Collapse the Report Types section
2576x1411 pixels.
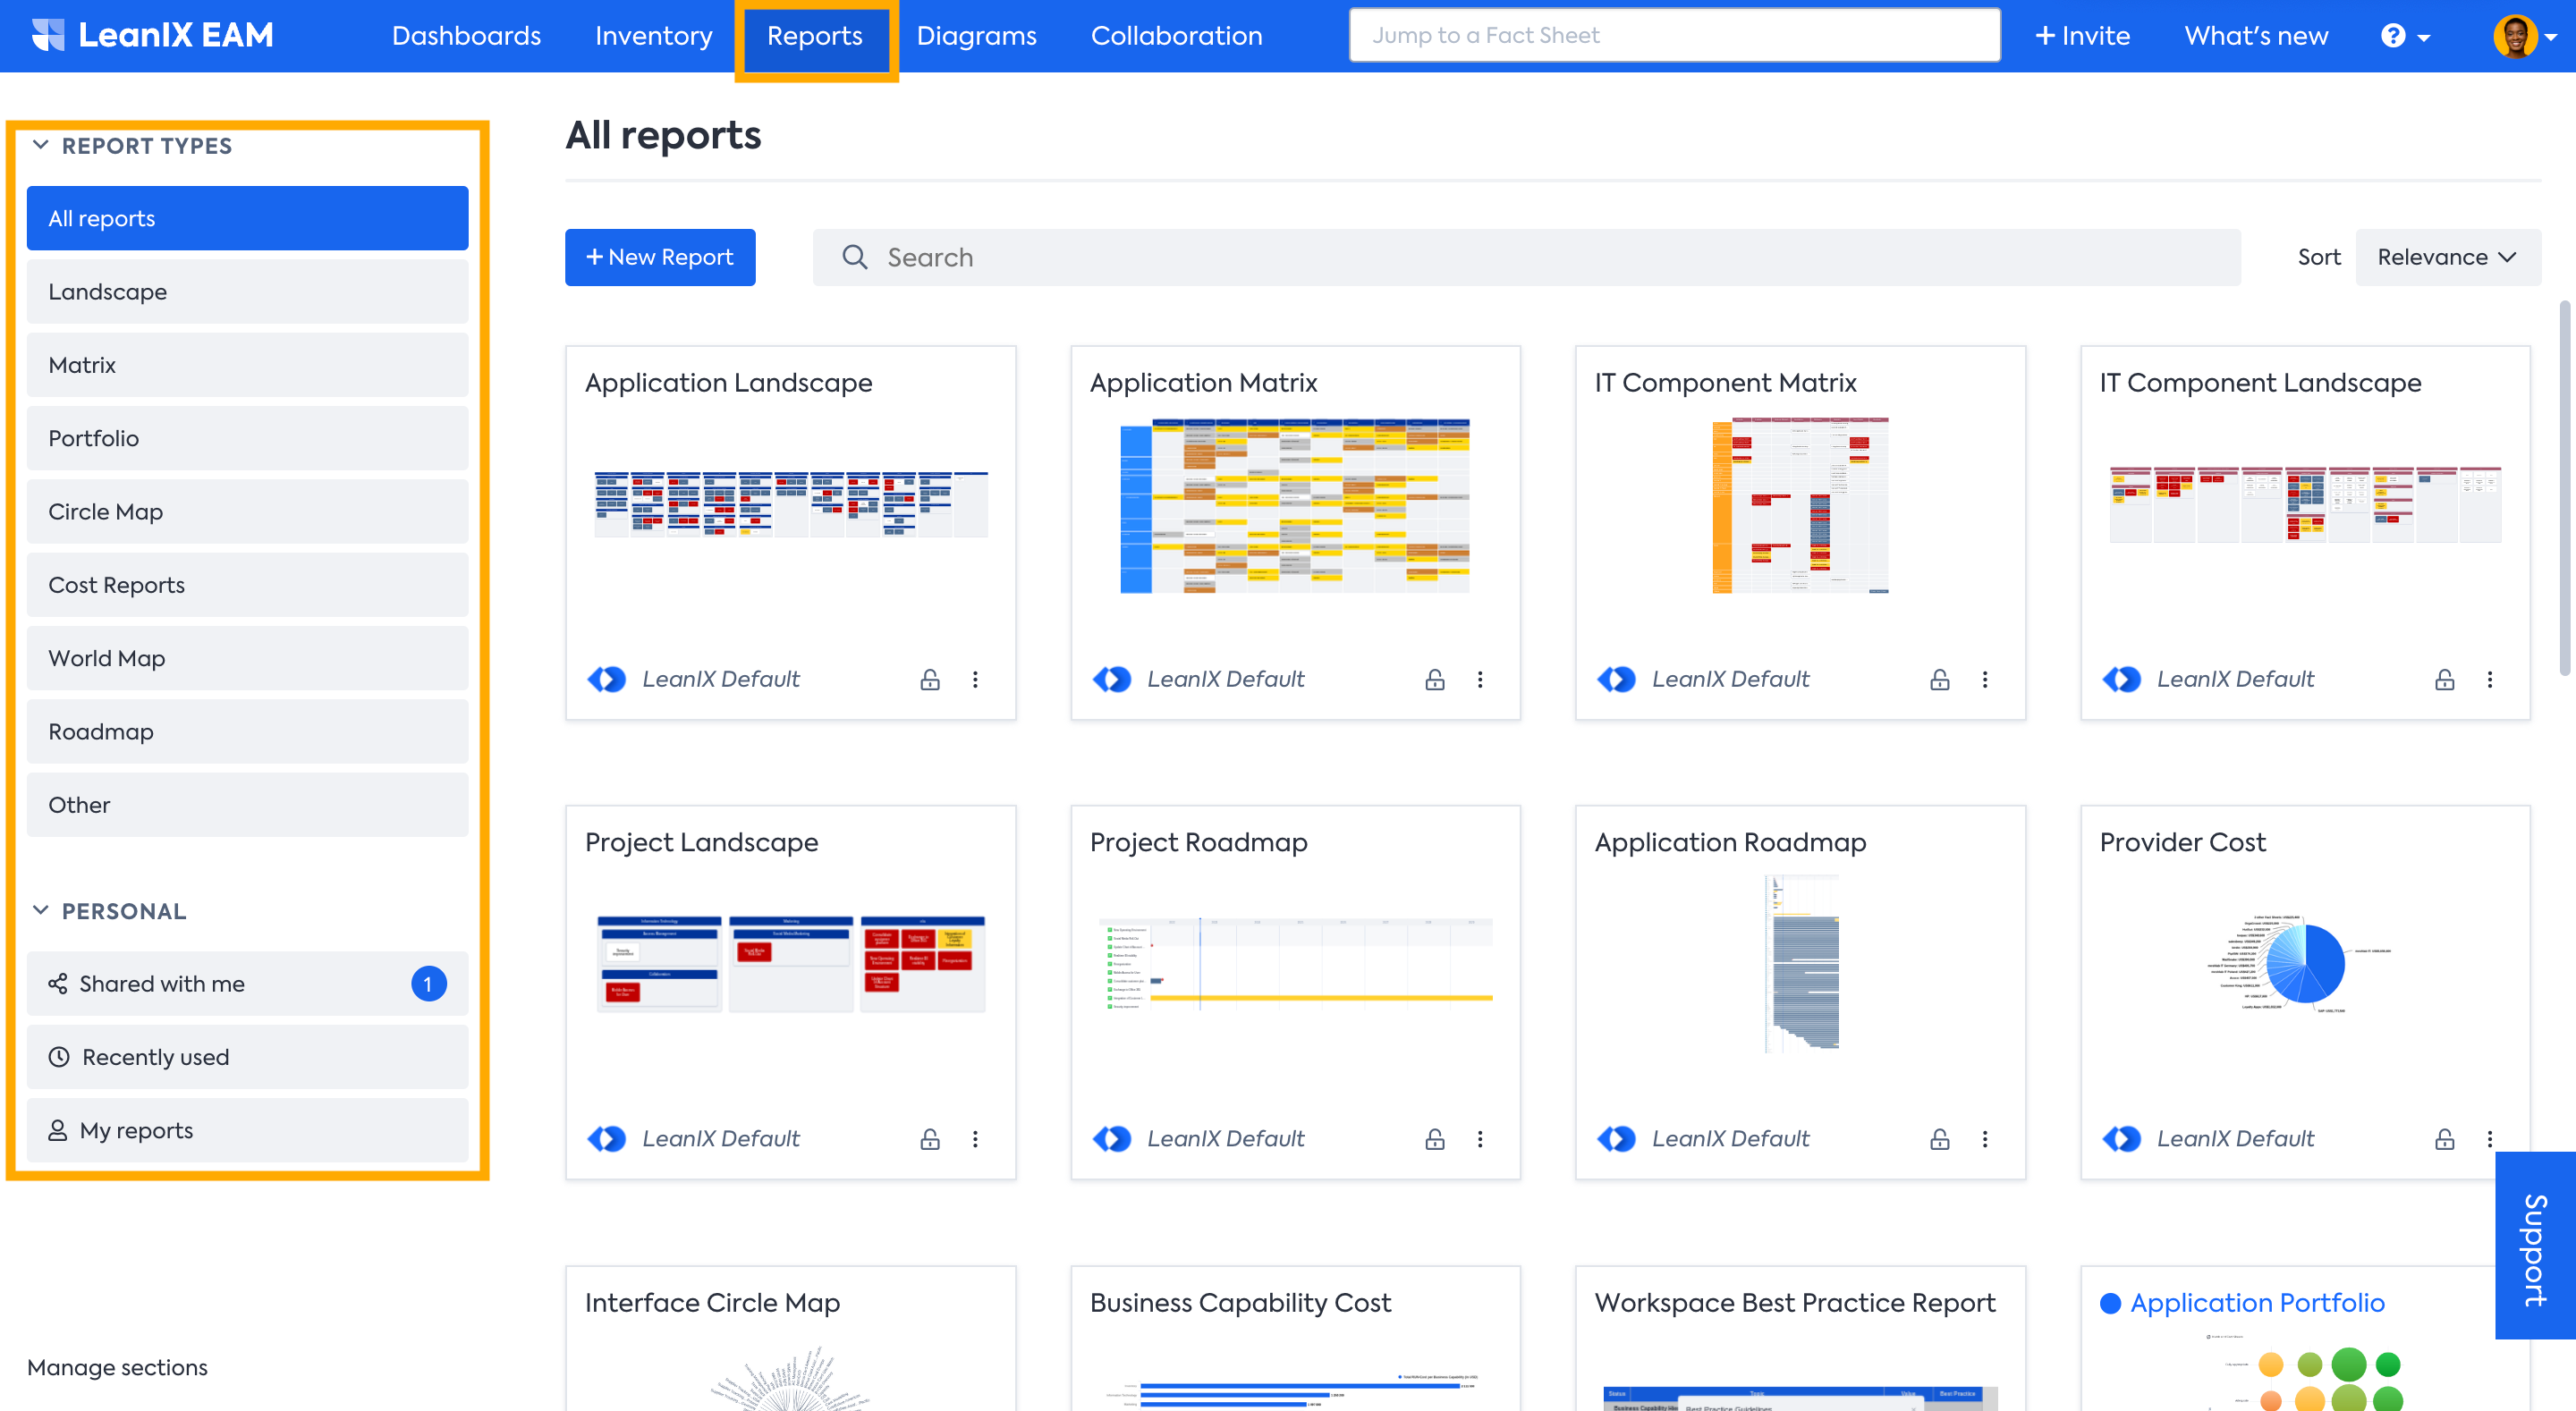(41, 145)
